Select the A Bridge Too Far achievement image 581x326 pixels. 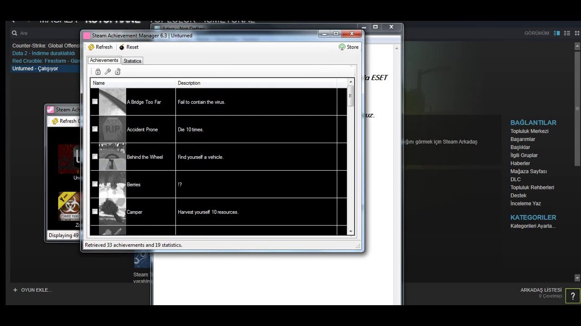point(112,102)
